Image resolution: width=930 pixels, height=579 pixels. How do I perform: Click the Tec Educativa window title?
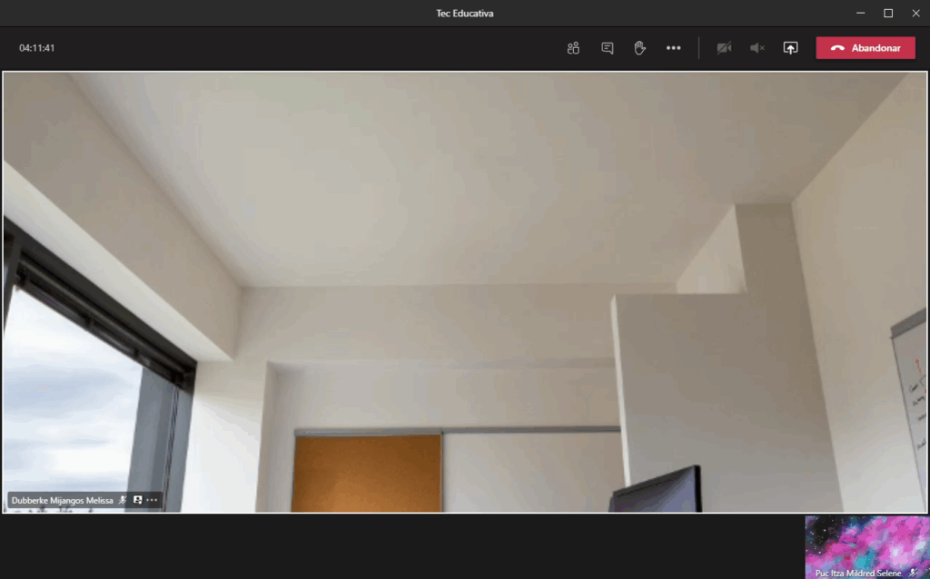tap(464, 13)
